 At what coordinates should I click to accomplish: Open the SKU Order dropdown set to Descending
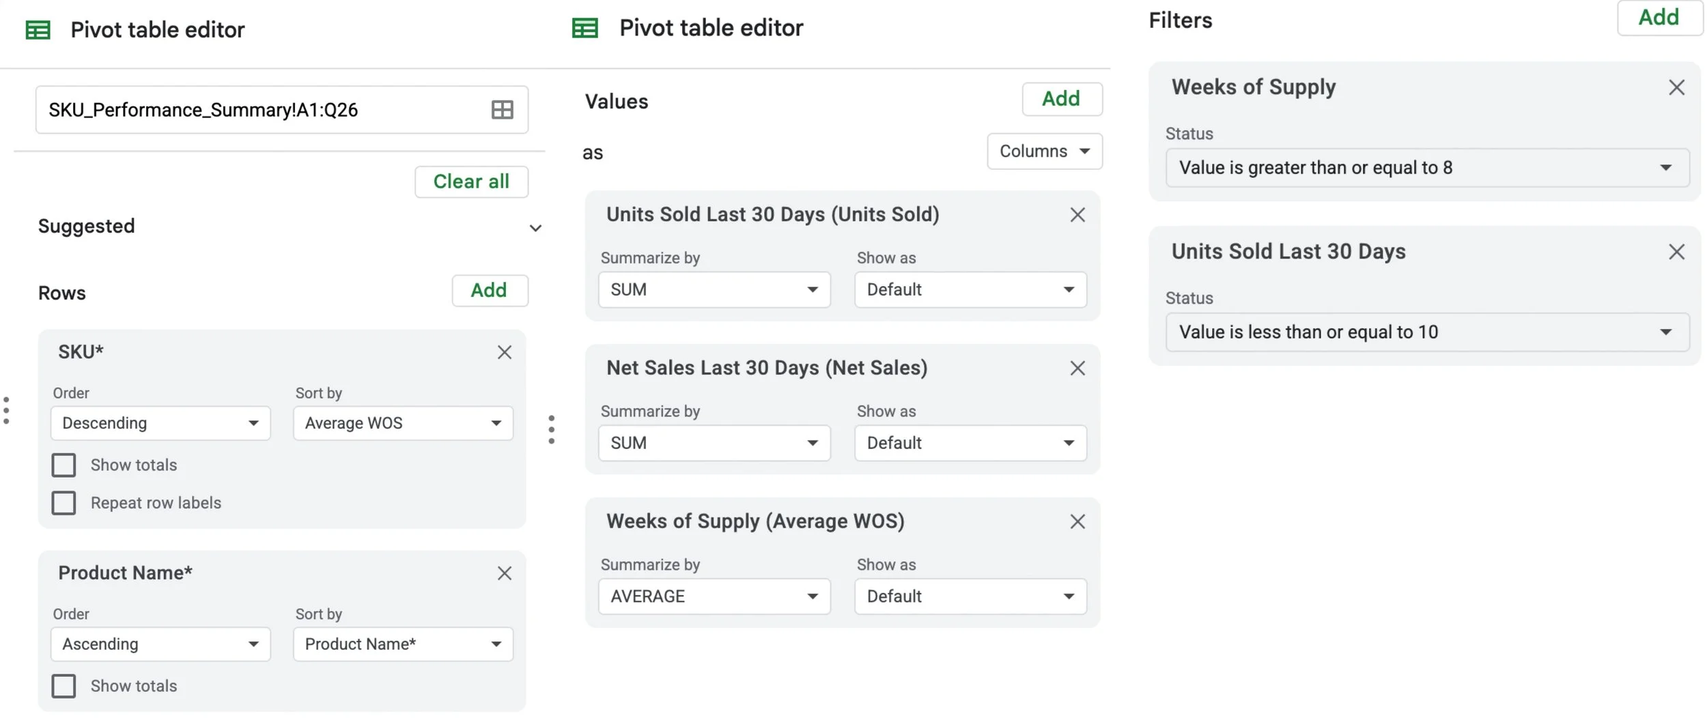(160, 423)
